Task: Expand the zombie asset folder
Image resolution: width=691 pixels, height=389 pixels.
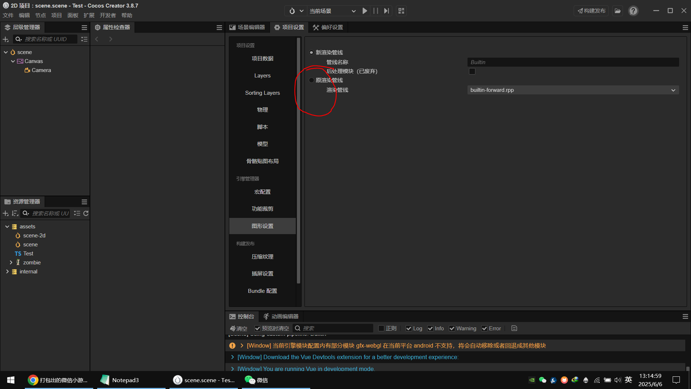Action: click(x=11, y=263)
